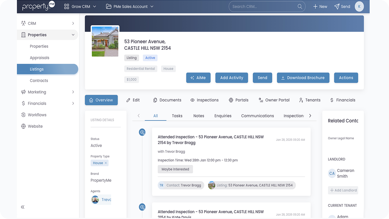This screenshot has height=219, width=389.
Task: Select the Enquiries activity tab
Action: 223,116
